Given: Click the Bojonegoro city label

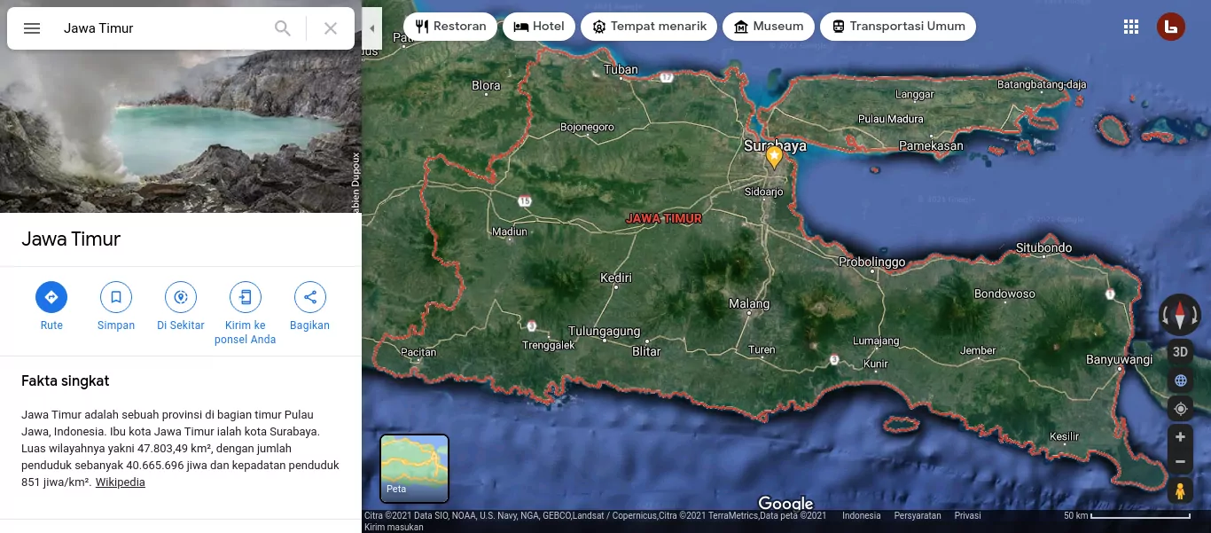Looking at the screenshot, I should (587, 127).
